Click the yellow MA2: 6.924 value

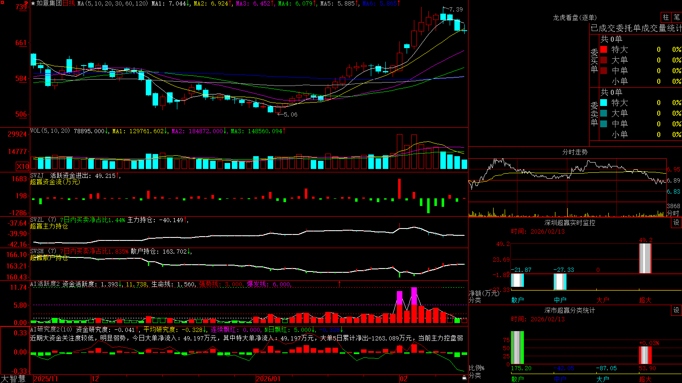[212, 3]
